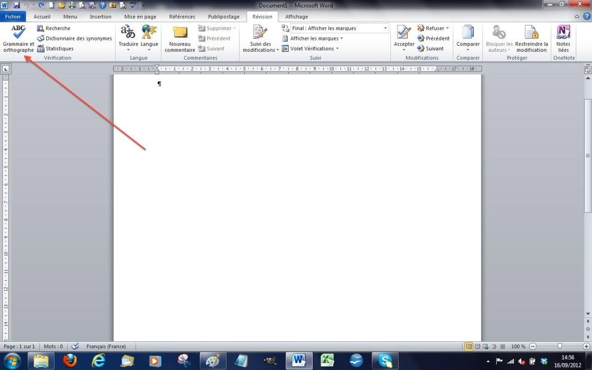Toggle the ruler display button
Image resolution: width=592 pixels, height=370 pixels.
coord(588,70)
